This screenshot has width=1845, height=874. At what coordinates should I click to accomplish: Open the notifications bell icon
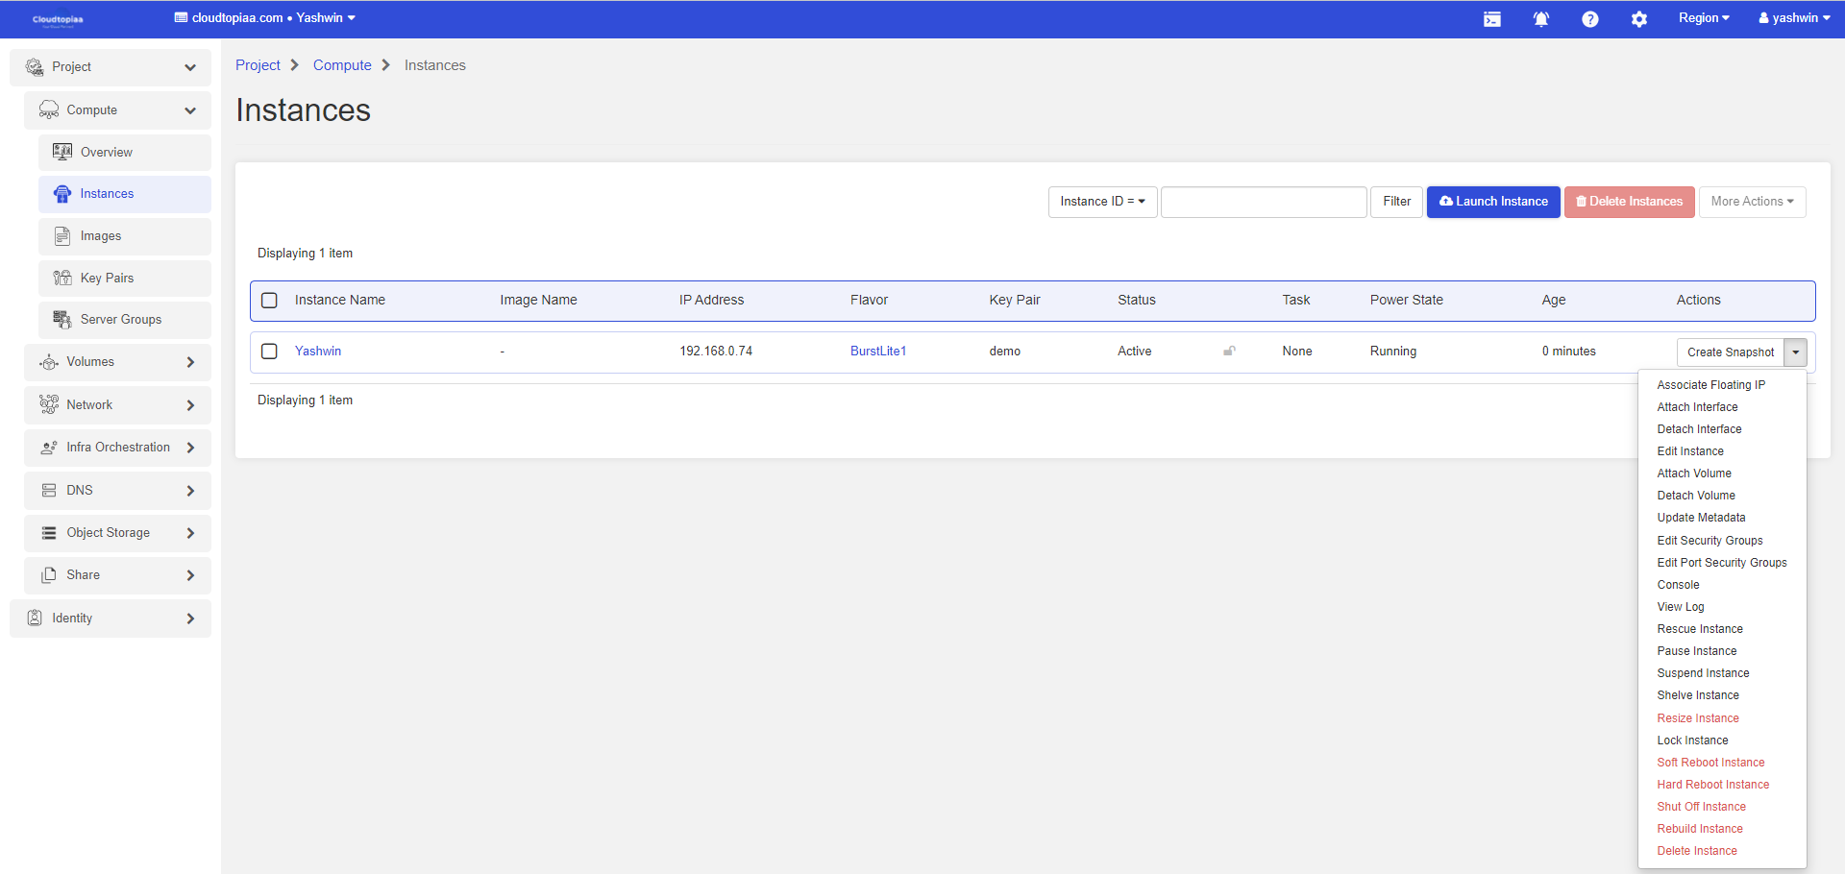tap(1540, 19)
